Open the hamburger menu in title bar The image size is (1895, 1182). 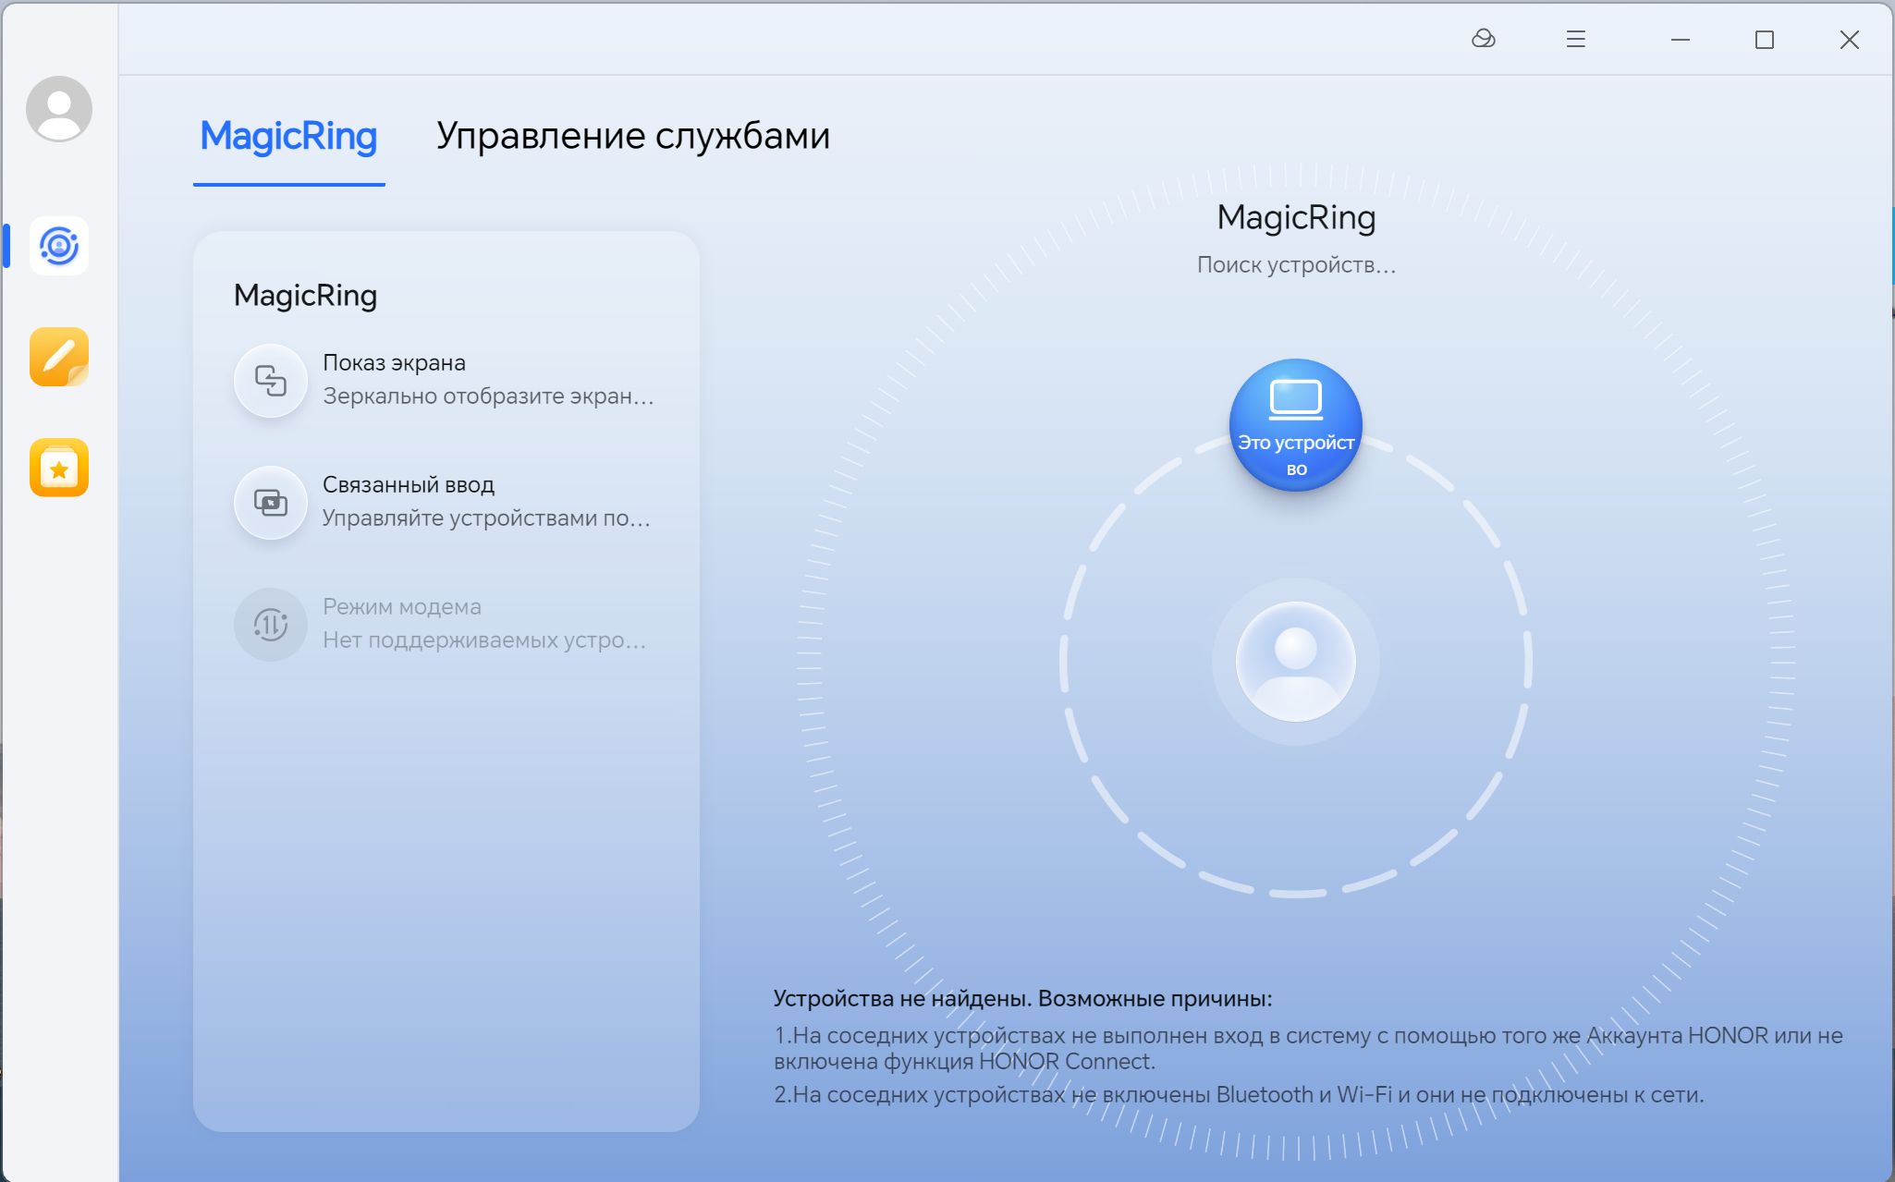coord(1576,39)
